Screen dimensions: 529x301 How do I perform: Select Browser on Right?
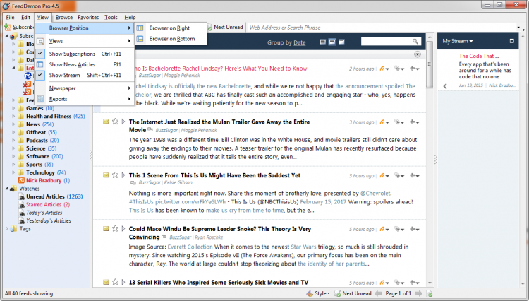[x=171, y=28]
